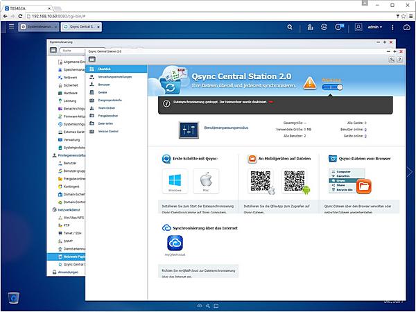Open FTP in Systemsteuerung window

click(x=67, y=225)
